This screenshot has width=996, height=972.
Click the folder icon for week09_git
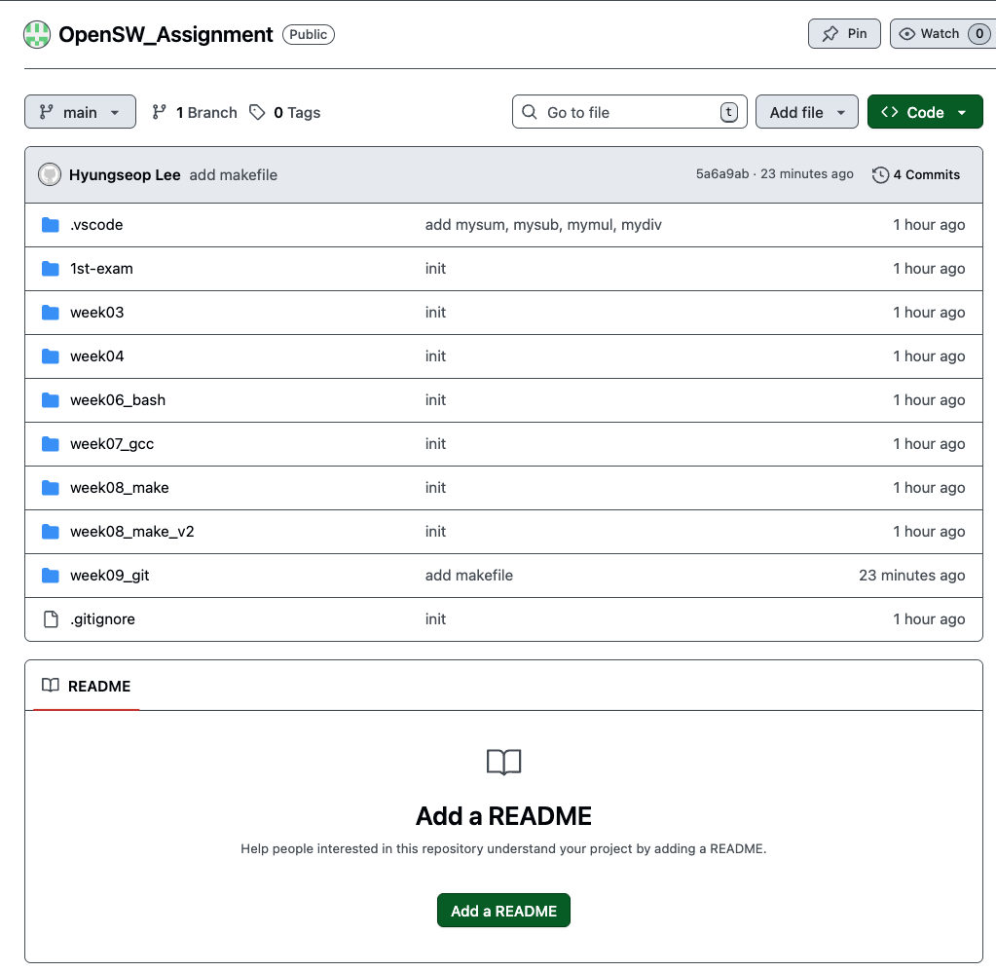tap(51, 576)
